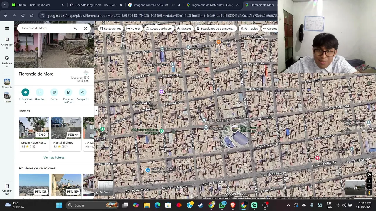
Task: Click the Compartir share button
Action: (82, 95)
